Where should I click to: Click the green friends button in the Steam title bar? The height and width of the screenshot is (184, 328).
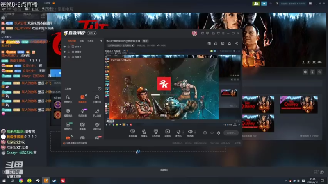(x=256, y=4)
